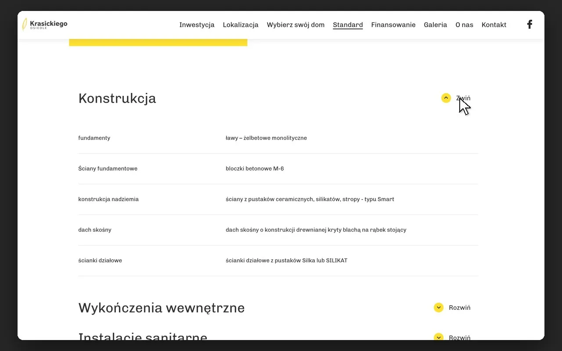This screenshot has width=562, height=351.
Task: Expand Wykończenia wewnętrzne via Rozwiń label
Action: [x=460, y=308]
